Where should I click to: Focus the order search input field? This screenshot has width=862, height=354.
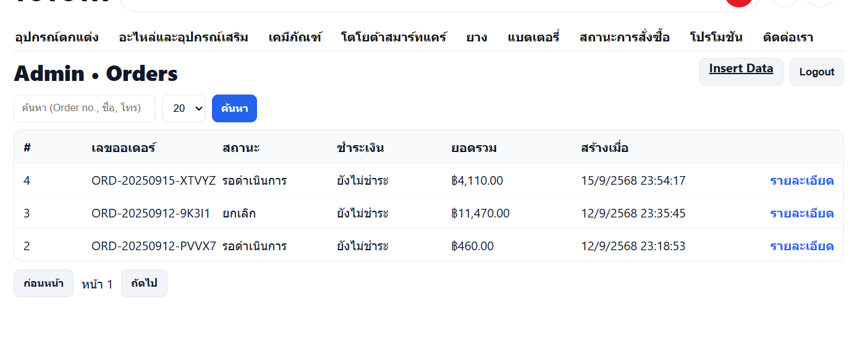coord(85,108)
